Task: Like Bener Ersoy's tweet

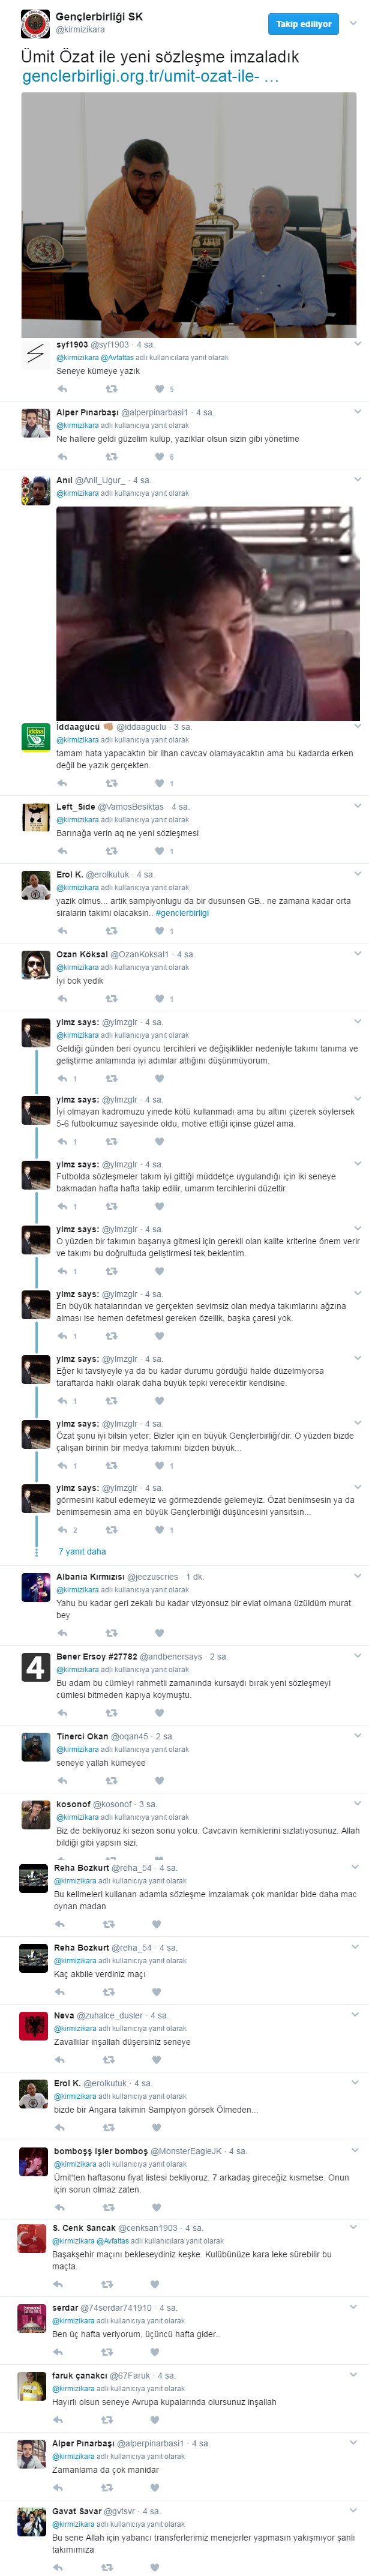Action: click(159, 1712)
